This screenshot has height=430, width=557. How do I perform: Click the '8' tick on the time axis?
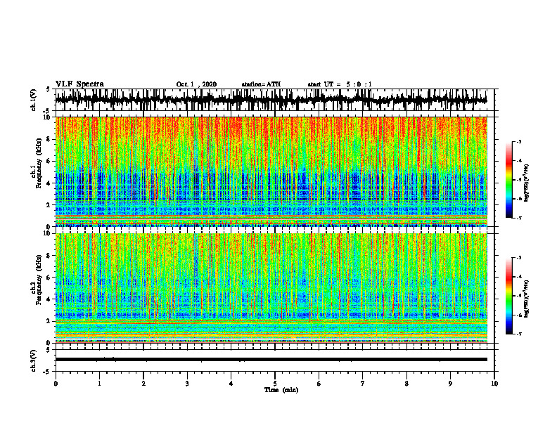(x=406, y=384)
